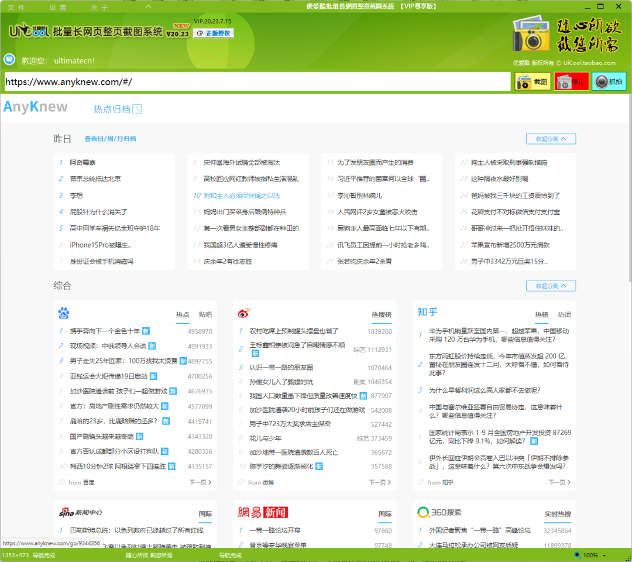Image resolution: width=632 pixels, height=562 pixels.
Task: Switch to 热词 tab in 知乎 card
Action: pos(564,314)
